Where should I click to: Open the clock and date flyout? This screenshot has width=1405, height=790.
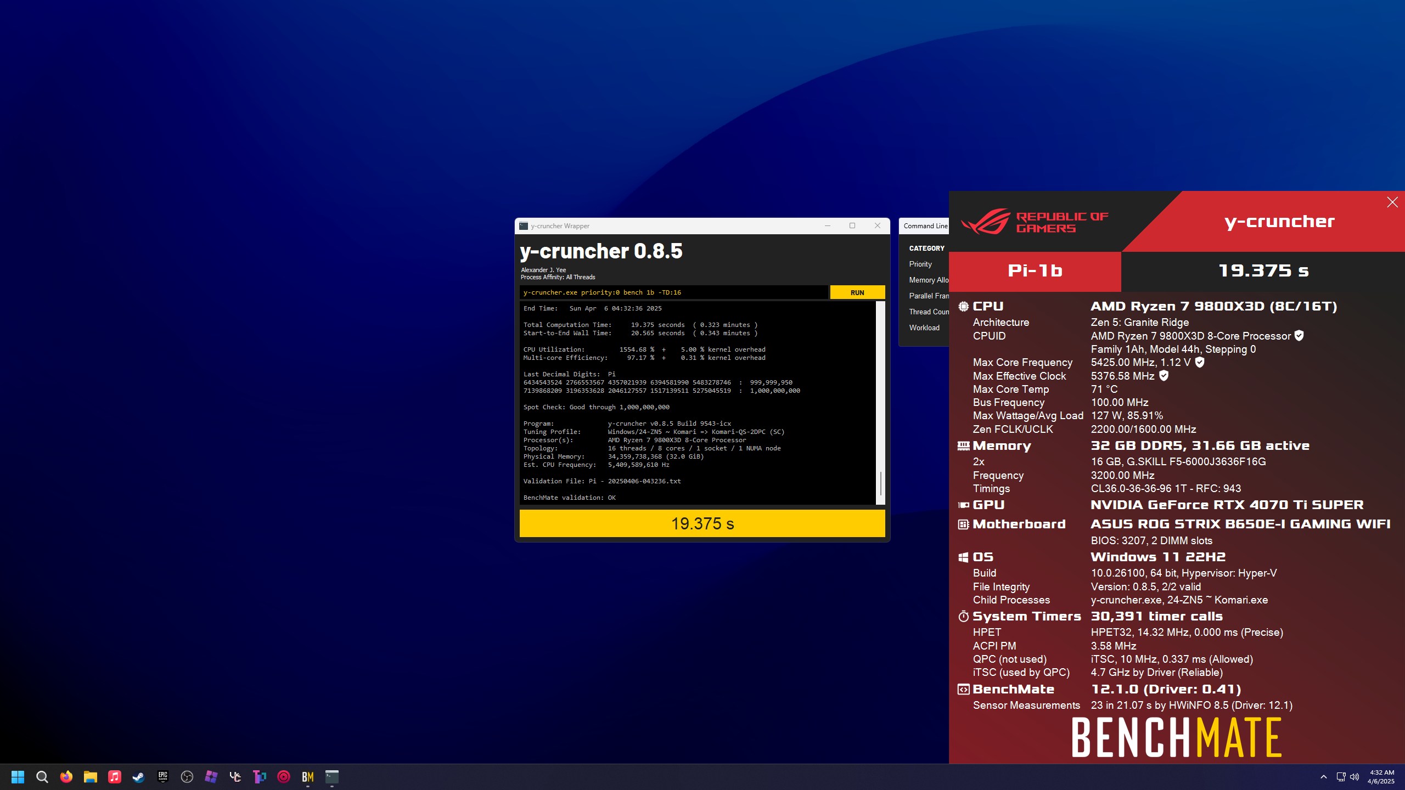(x=1381, y=777)
